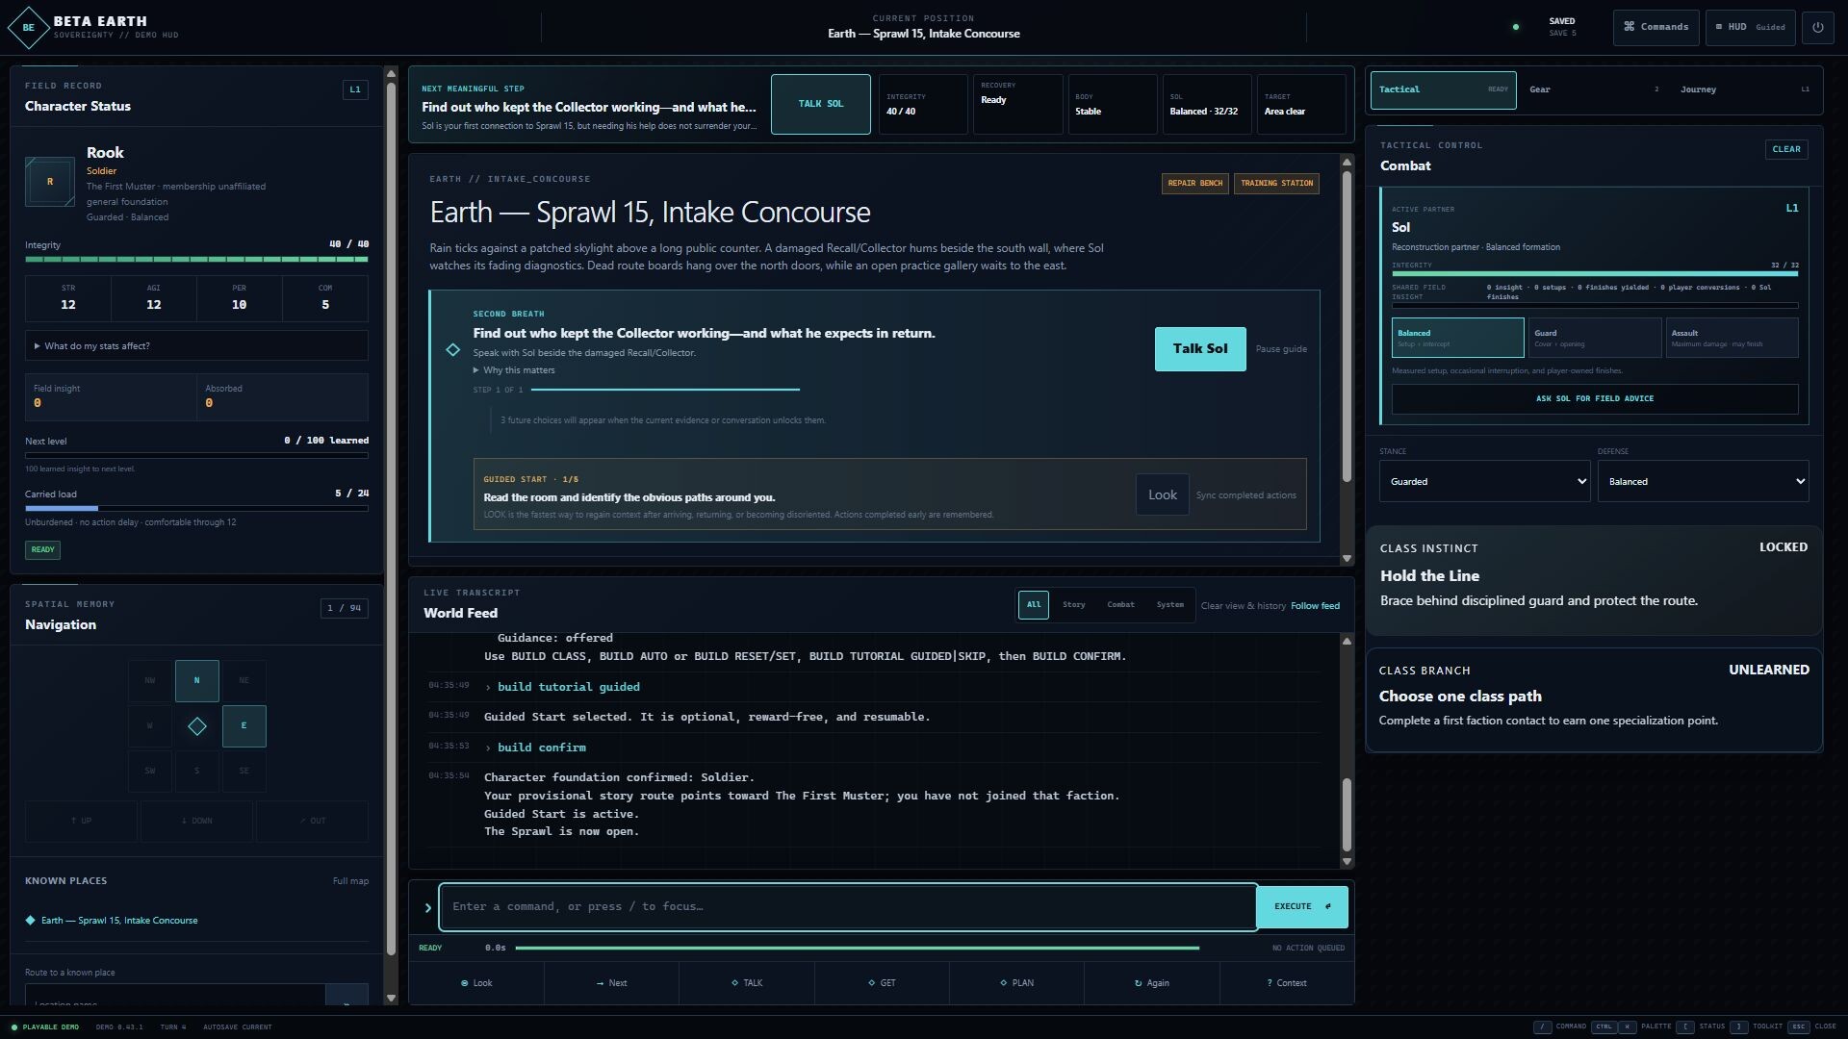Click Clear view & history
Image resolution: width=1848 pixels, height=1039 pixels.
[1243, 606]
